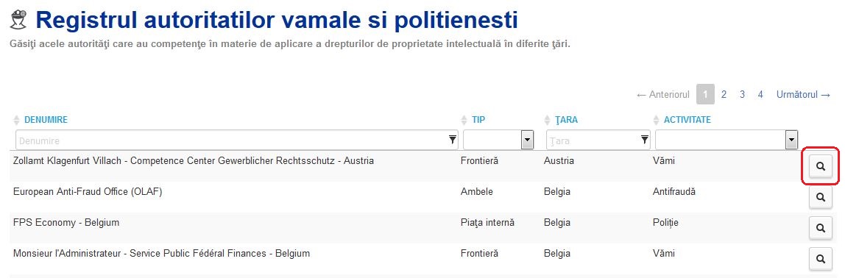The width and height of the screenshot is (845, 278).
Task: View details of European Anti-Fraud Office (OLAF)
Action: (820, 197)
